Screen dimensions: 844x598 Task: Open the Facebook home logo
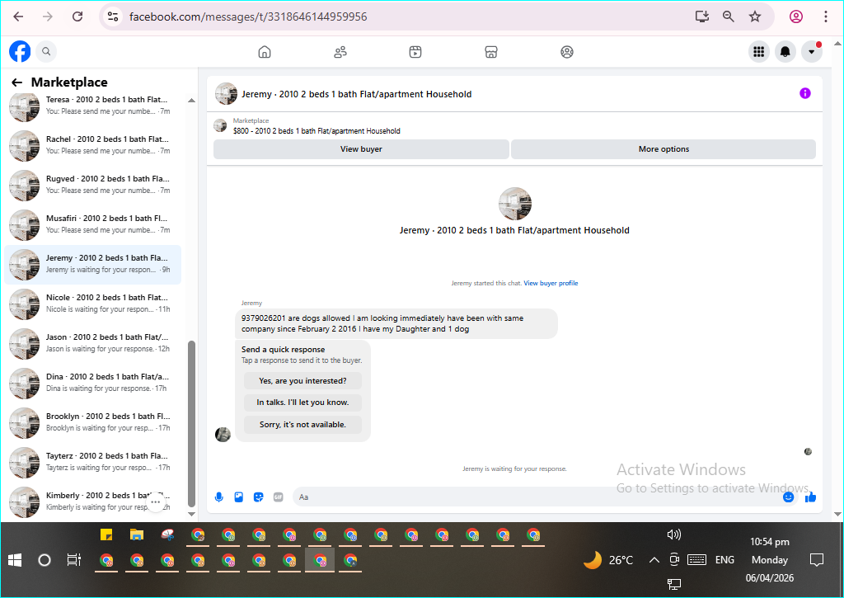pos(20,52)
